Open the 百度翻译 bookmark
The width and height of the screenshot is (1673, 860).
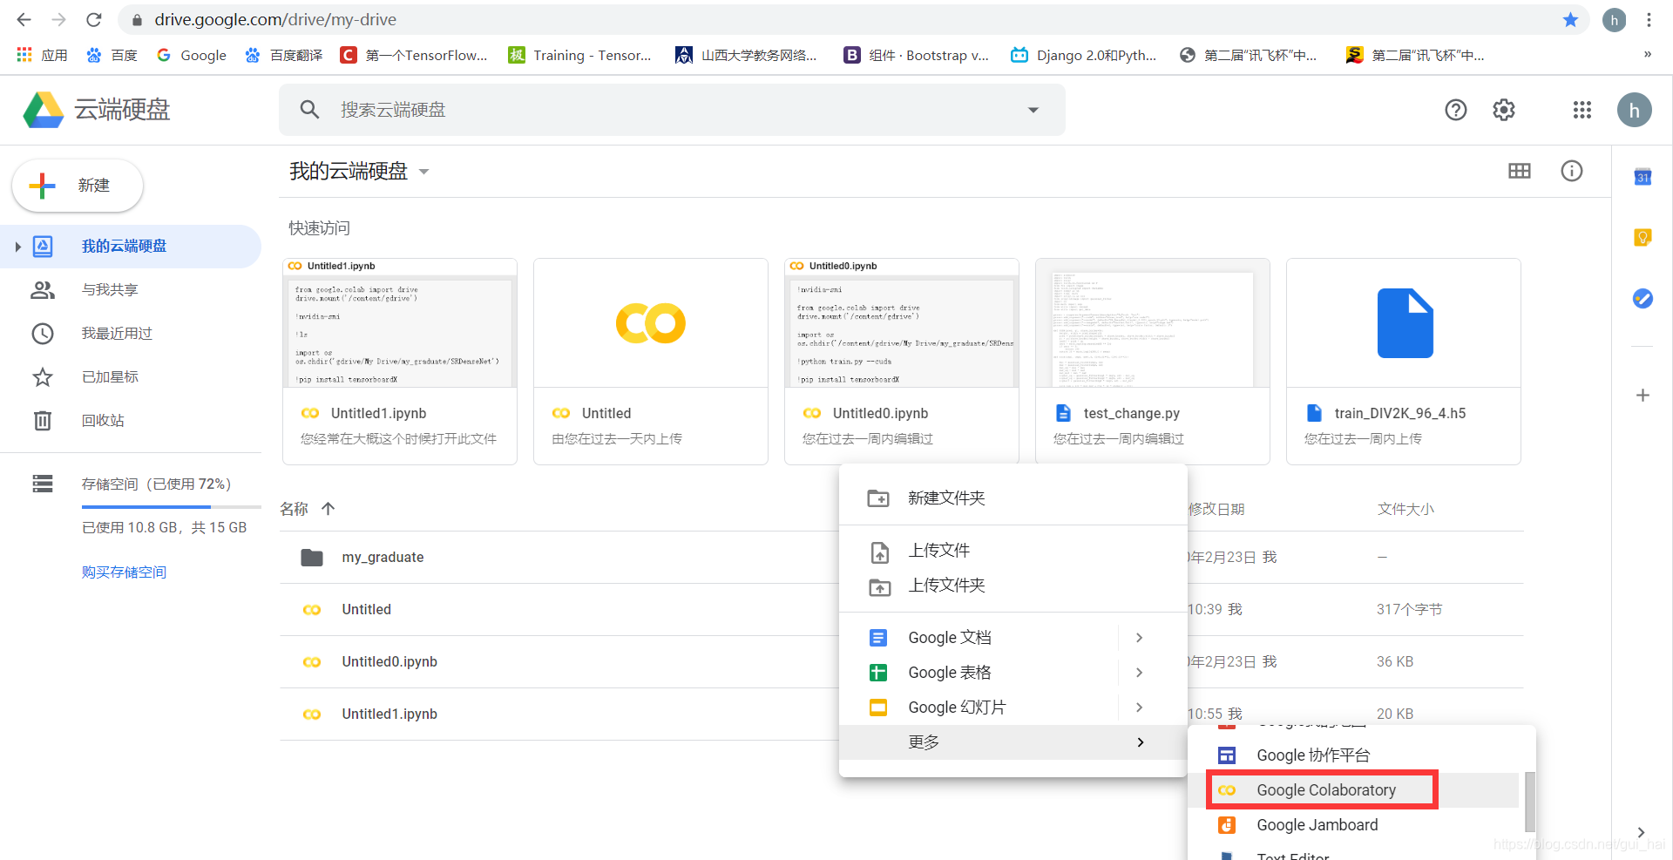pyautogui.click(x=283, y=55)
